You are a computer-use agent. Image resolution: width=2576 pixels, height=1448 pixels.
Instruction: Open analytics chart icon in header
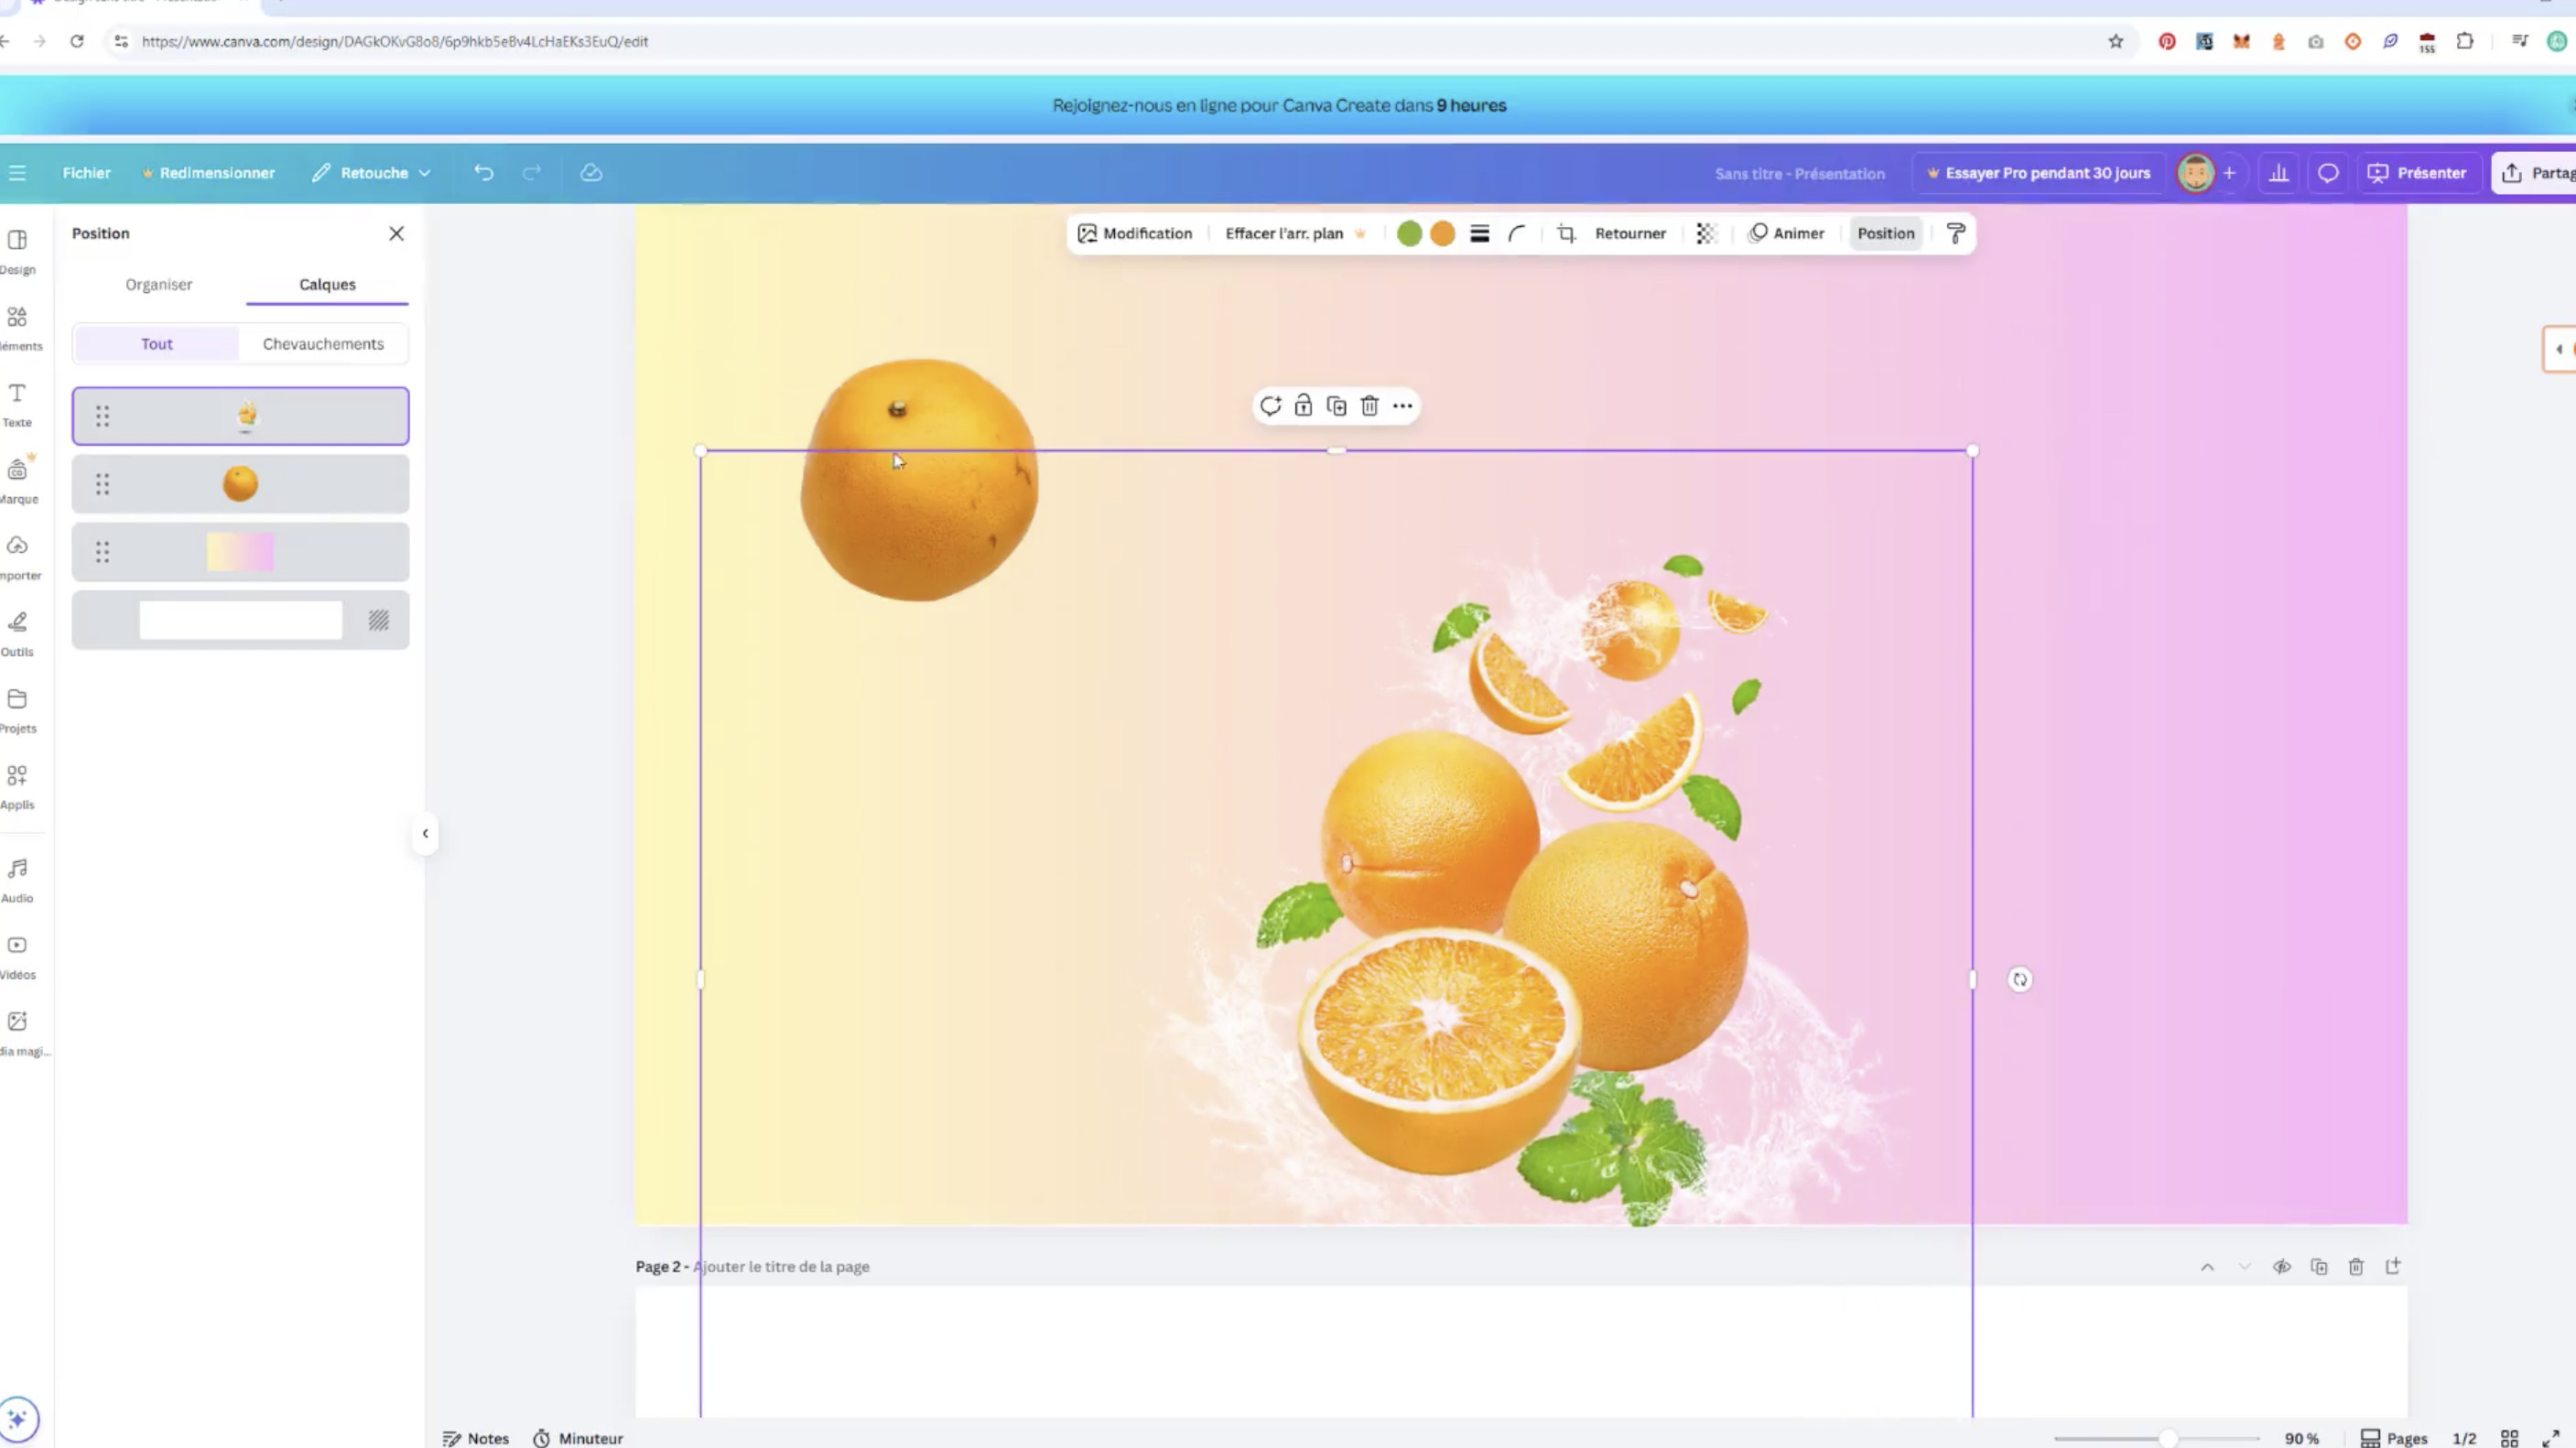(x=2278, y=173)
